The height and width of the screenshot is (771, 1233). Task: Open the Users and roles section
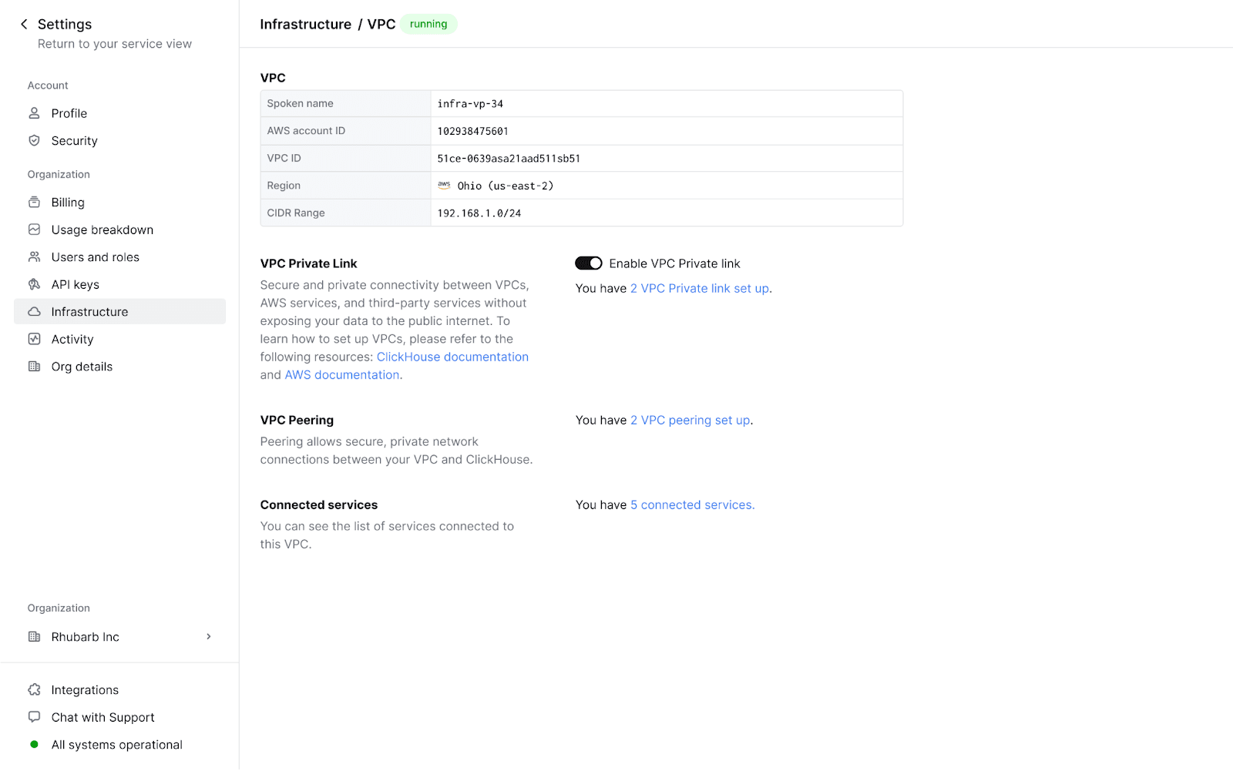pos(95,257)
